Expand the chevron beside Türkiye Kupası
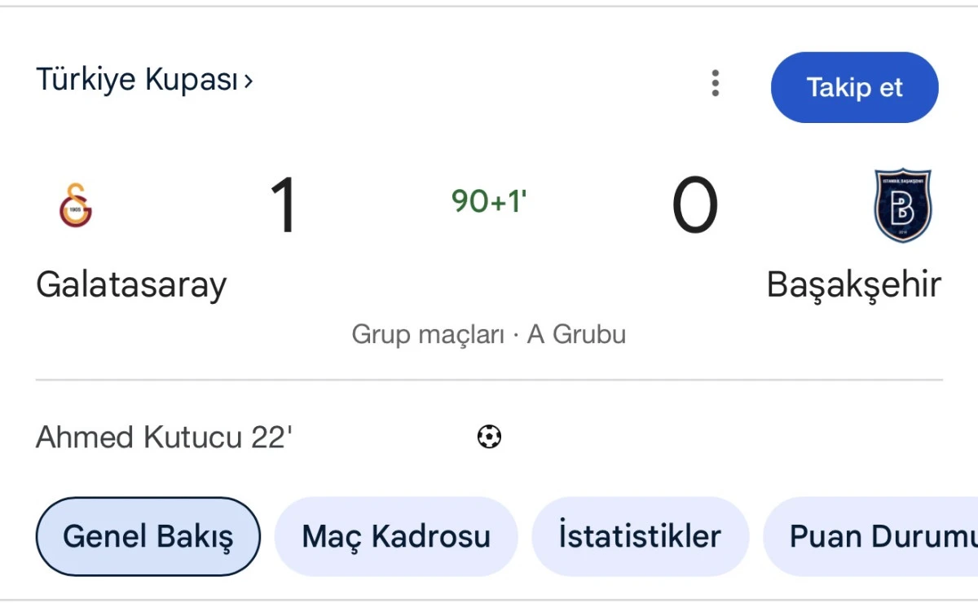978x607 pixels. [249, 81]
